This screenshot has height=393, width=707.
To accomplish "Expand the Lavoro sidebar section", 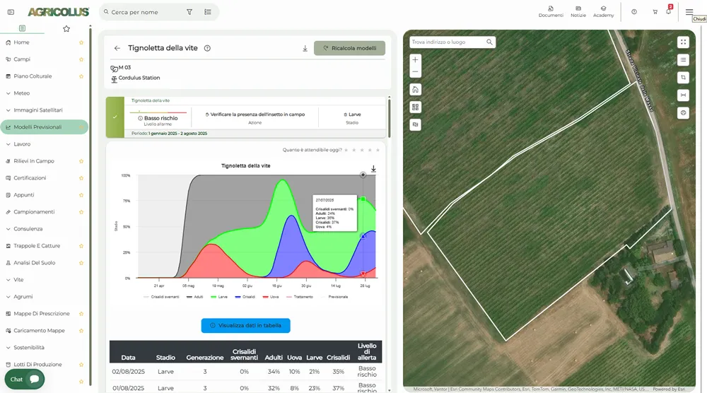I will click(22, 144).
